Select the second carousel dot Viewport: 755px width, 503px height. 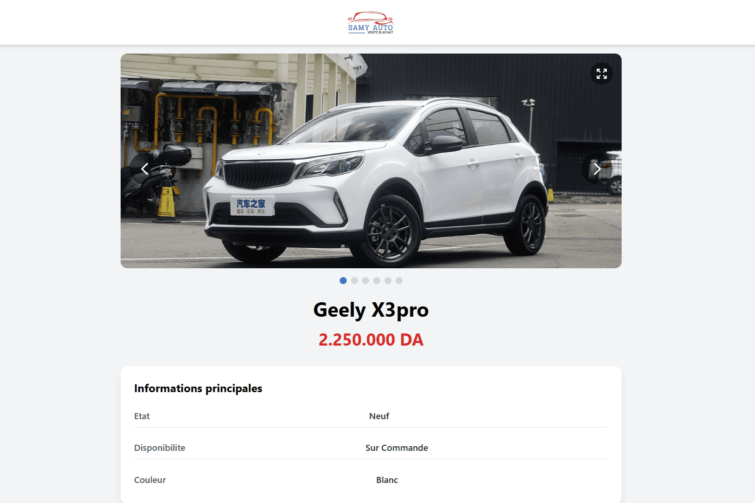tap(354, 280)
